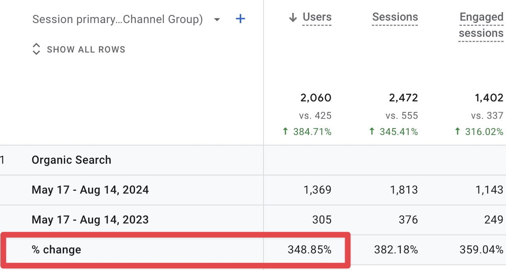Screen dimensions: 506x270
Task: Sort by the Engaged sessions column header
Action: [480, 24]
